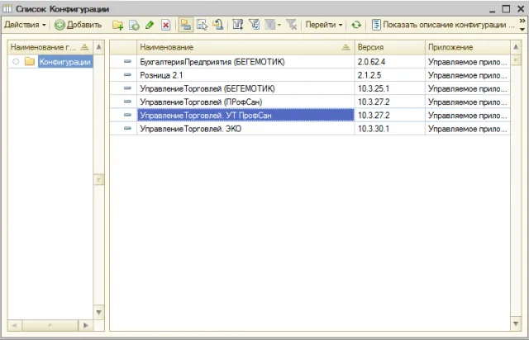Select the Конфигурации folder in tree

pyautogui.click(x=65, y=62)
